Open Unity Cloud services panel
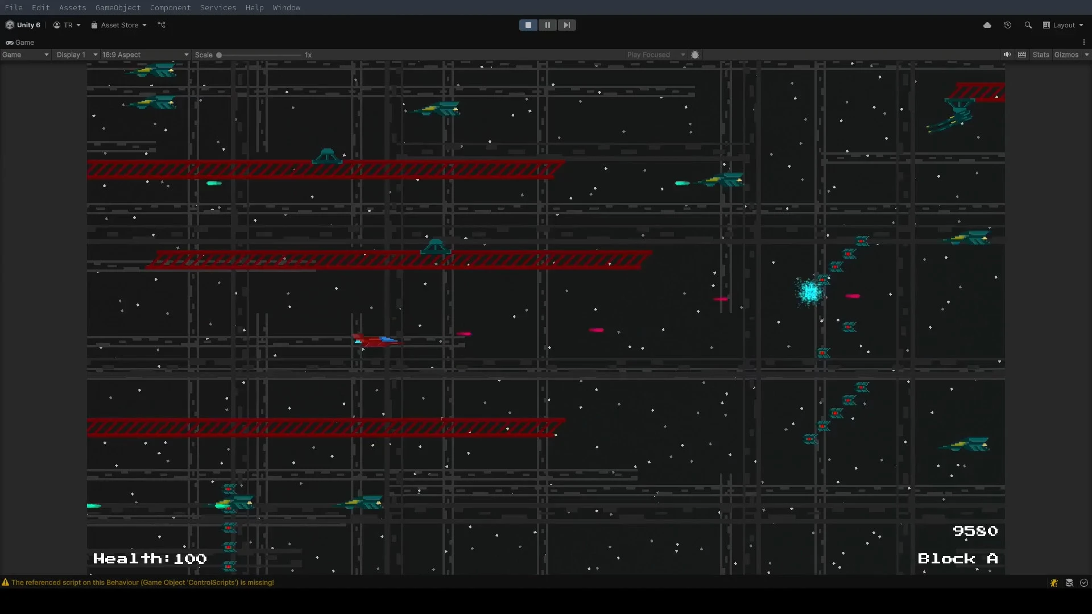 pyautogui.click(x=987, y=25)
